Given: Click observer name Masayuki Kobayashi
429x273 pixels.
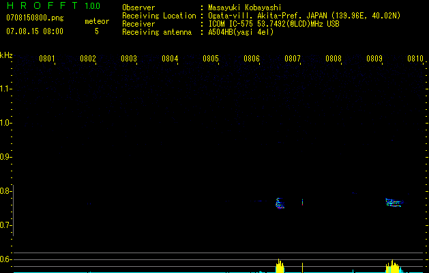Looking at the screenshot, I should click(x=245, y=8).
